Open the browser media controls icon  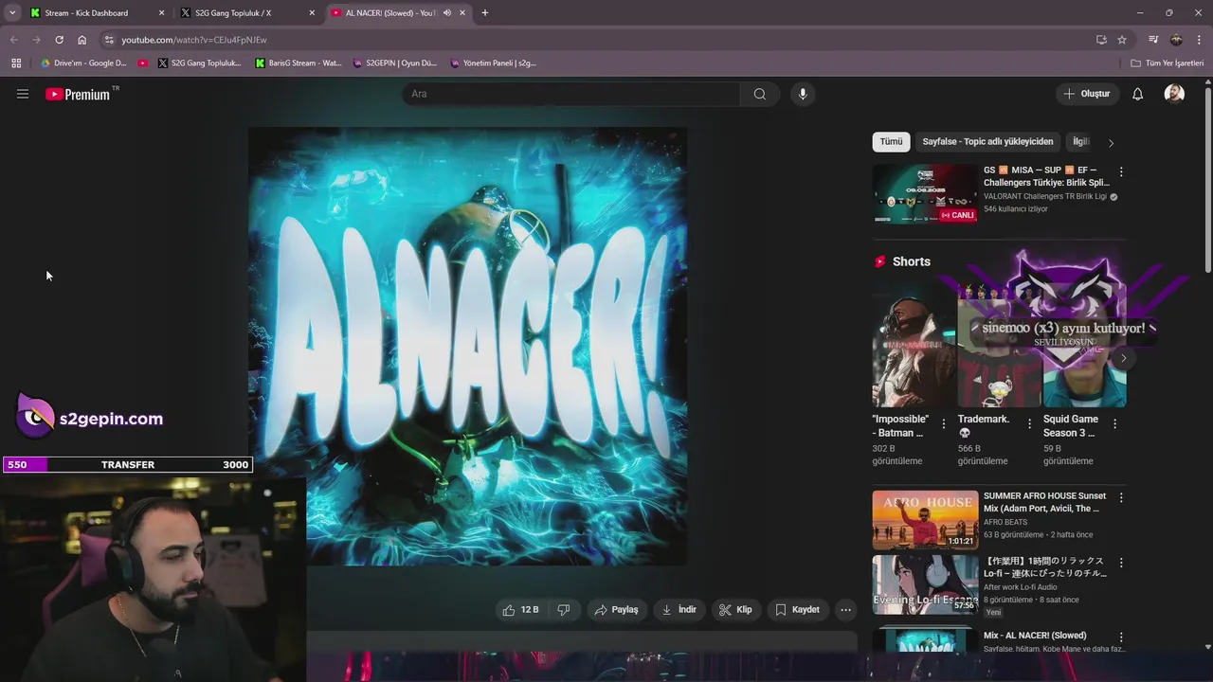(x=1153, y=40)
